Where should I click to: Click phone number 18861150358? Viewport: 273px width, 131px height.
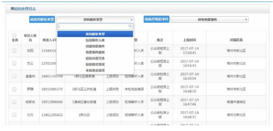point(52,76)
